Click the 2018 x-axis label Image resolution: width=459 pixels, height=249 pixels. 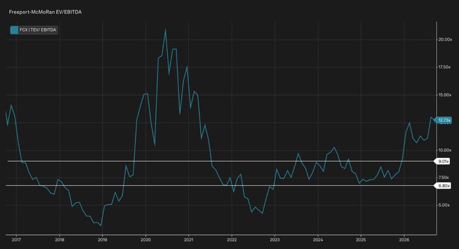click(60, 240)
